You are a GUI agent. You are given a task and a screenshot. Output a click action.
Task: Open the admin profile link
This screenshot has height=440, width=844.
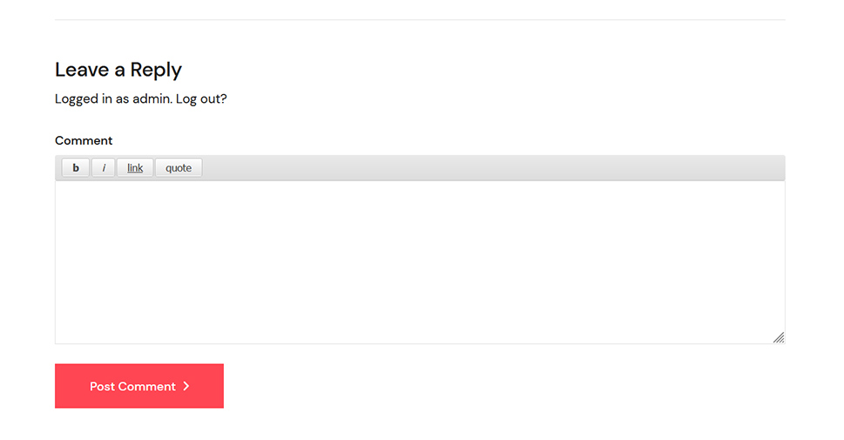pos(152,98)
